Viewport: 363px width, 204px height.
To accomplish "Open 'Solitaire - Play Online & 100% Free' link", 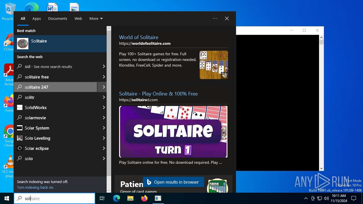I will [x=158, y=93].
